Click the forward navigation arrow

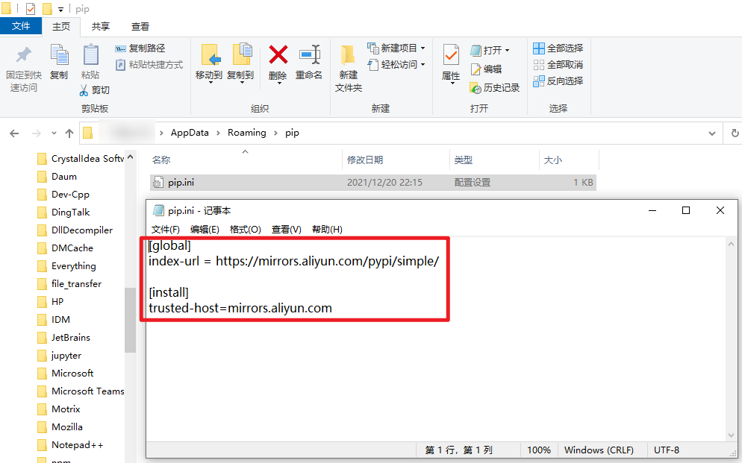point(37,133)
